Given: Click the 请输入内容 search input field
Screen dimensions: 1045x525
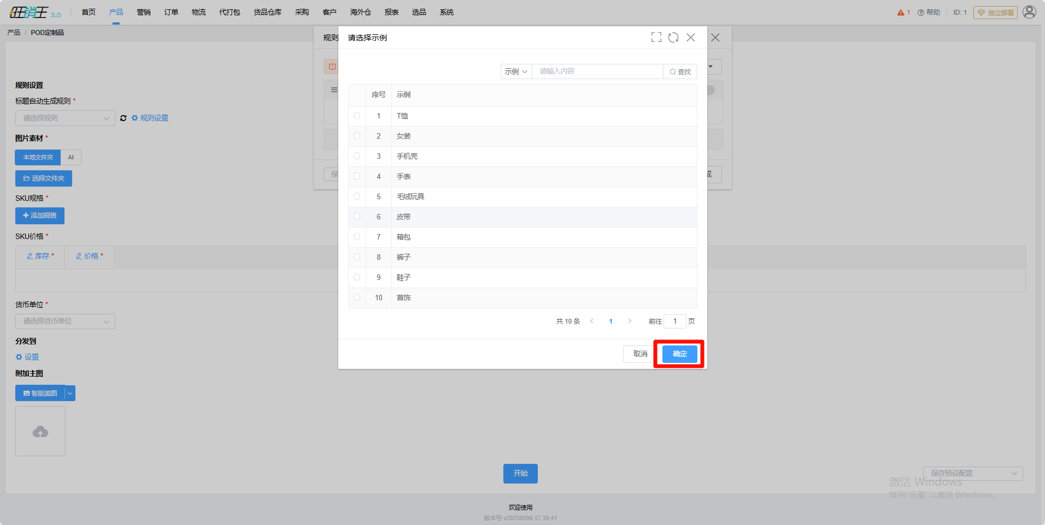Looking at the screenshot, I should (597, 71).
